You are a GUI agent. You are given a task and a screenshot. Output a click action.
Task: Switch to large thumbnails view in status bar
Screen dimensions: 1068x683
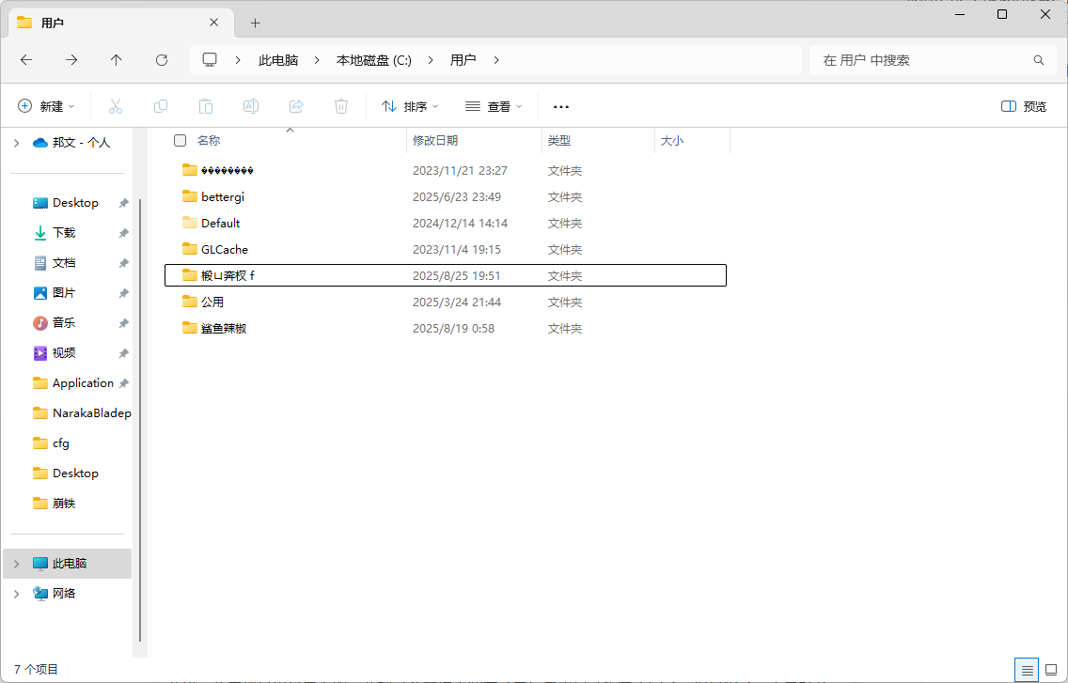coord(1049,669)
